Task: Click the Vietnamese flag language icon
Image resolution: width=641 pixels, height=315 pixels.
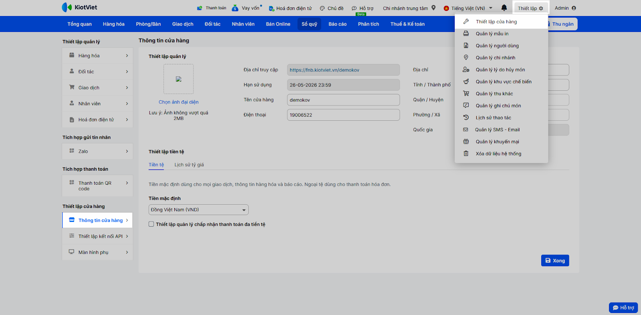Action: point(446,8)
